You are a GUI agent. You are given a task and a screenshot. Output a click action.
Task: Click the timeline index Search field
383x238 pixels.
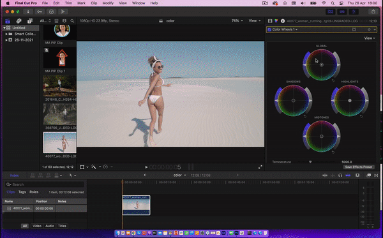(45, 184)
